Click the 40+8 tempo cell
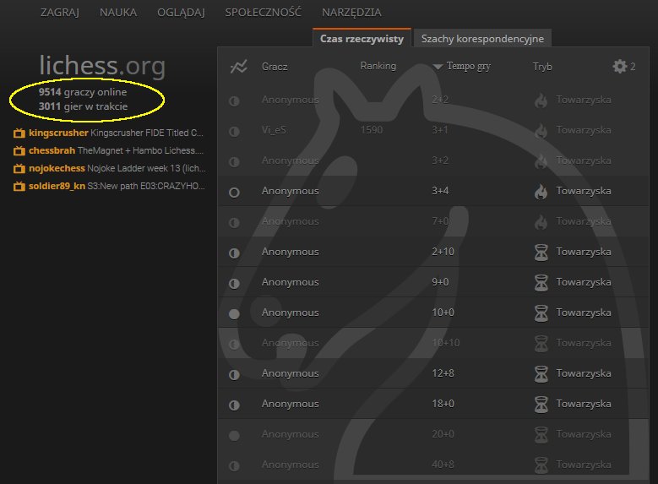 443,465
